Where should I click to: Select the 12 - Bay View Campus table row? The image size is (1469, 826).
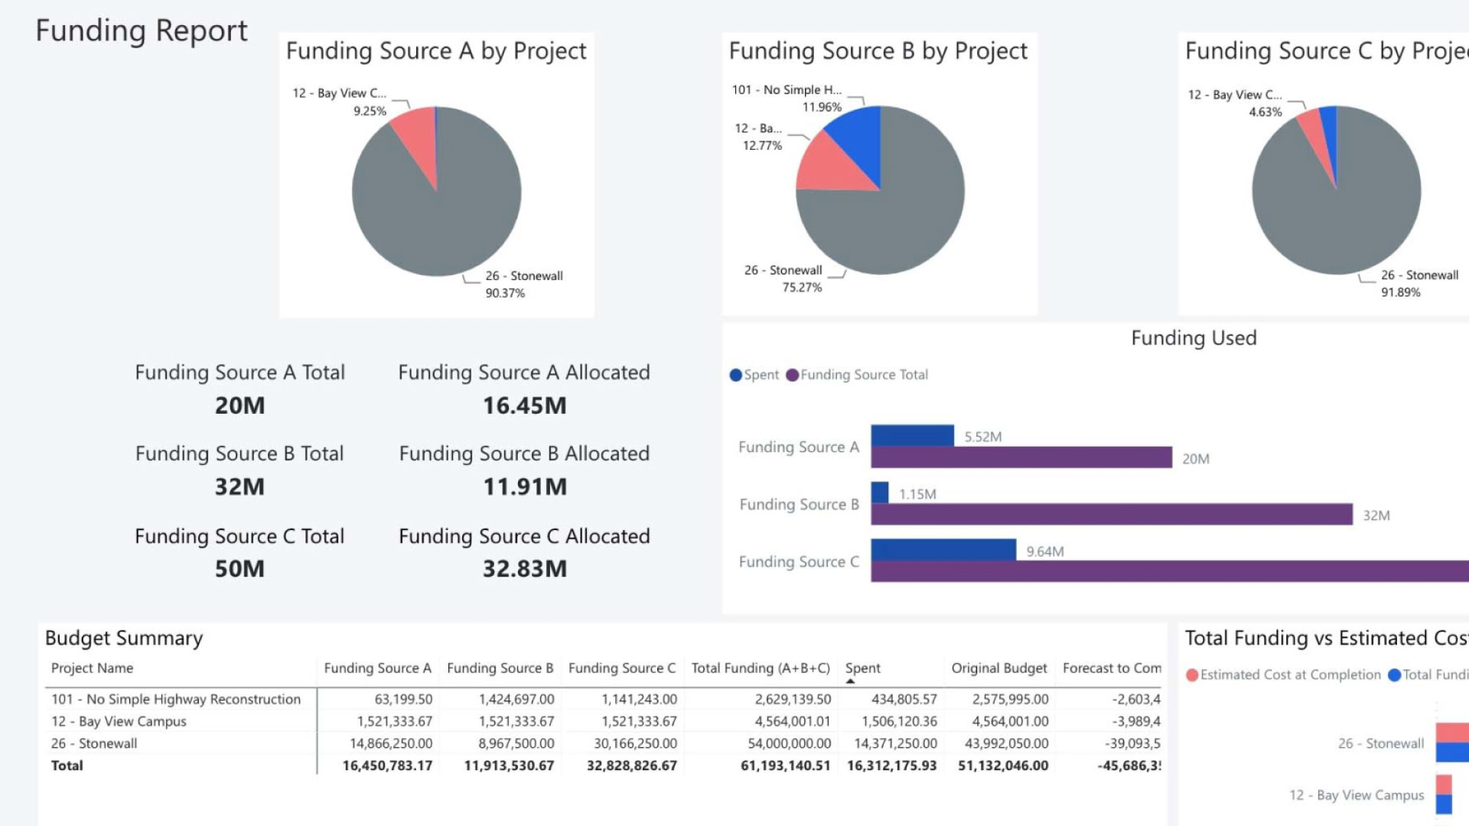pos(119,721)
